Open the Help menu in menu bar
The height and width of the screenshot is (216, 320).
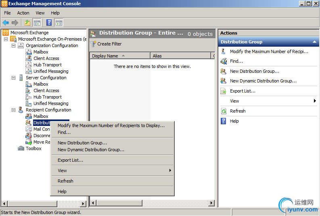(x=55, y=13)
